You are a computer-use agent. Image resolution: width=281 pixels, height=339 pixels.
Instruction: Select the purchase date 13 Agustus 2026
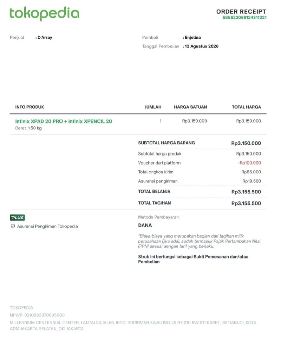[202, 46]
